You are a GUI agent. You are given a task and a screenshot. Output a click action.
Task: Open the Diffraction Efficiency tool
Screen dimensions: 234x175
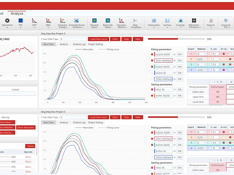coord(194,23)
